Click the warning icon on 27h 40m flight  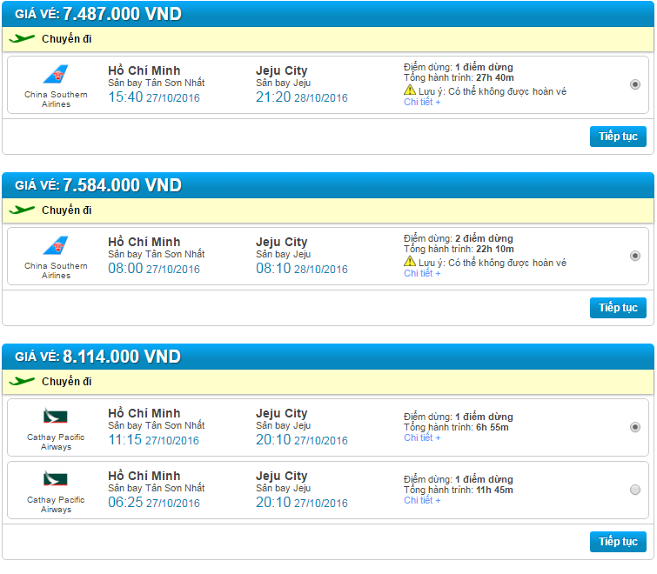click(410, 90)
